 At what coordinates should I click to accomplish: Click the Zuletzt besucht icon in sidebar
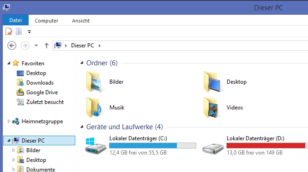coord(20,102)
